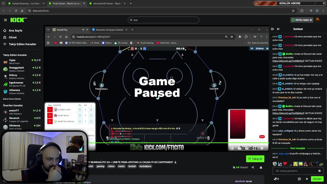
Task: Click the clip creation icon on the player
Action: click(239, 148)
